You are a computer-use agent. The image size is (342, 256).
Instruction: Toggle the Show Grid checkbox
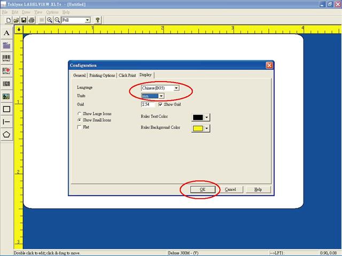tap(160, 105)
